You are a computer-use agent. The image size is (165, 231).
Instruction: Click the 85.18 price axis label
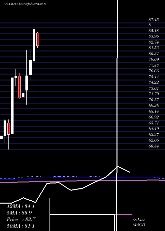pyautogui.click(x=154, y=31)
